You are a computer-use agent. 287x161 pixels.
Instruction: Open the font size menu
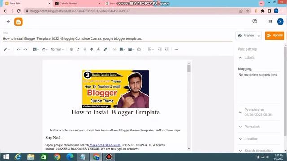tap(44, 50)
